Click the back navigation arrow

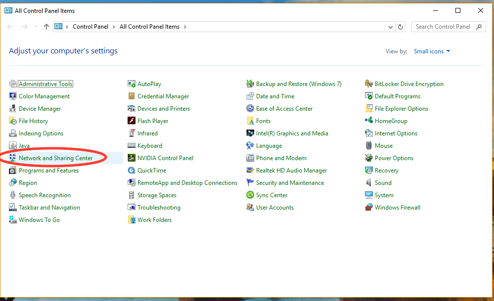(10, 27)
